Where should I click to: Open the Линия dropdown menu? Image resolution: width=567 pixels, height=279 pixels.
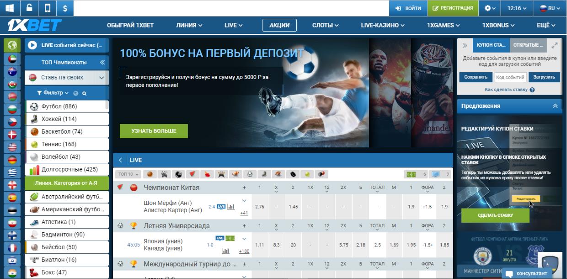point(189,25)
